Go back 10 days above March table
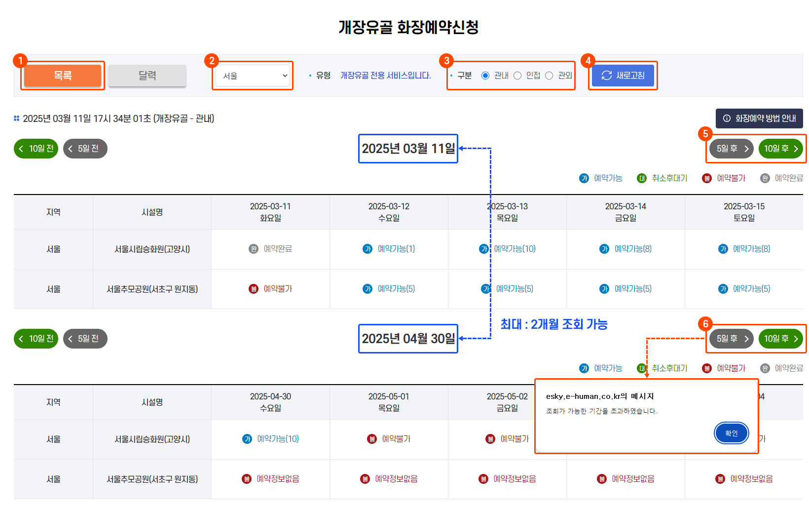The height and width of the screenshot is (509, 809). pyautogui.click(x=36, y=149)
